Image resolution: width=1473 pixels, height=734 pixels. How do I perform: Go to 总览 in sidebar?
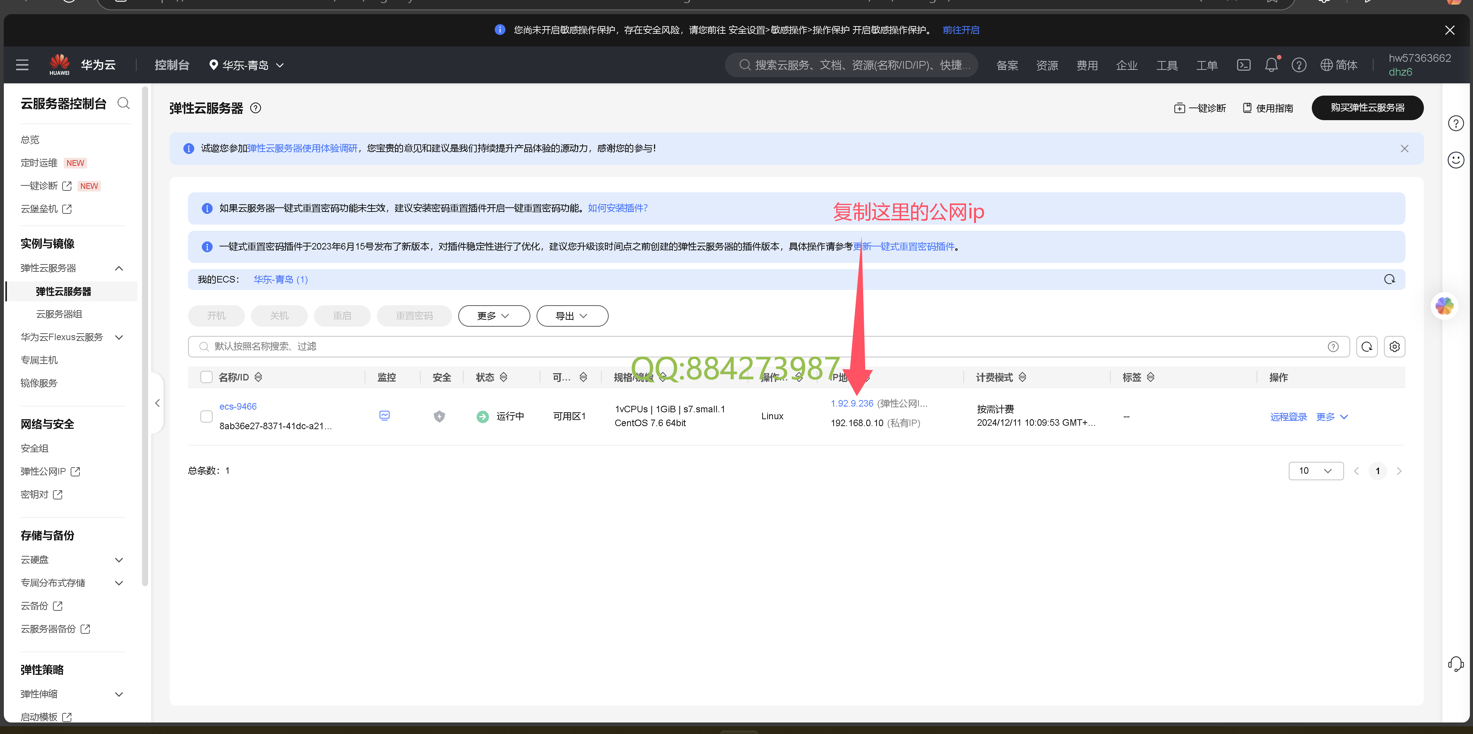(x=30, y=140)
